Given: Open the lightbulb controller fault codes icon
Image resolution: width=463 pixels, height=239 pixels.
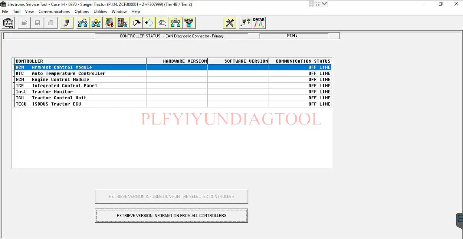Looking at the screenshot, I should click(96, 23).
